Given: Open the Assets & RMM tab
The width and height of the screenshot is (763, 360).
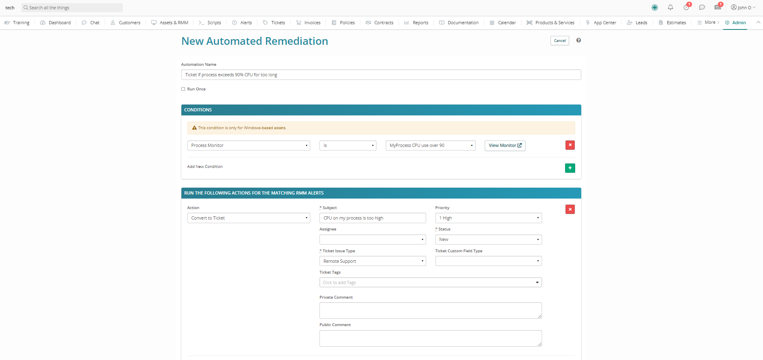Looking at the screenshot, I should [x=170, y=23].
